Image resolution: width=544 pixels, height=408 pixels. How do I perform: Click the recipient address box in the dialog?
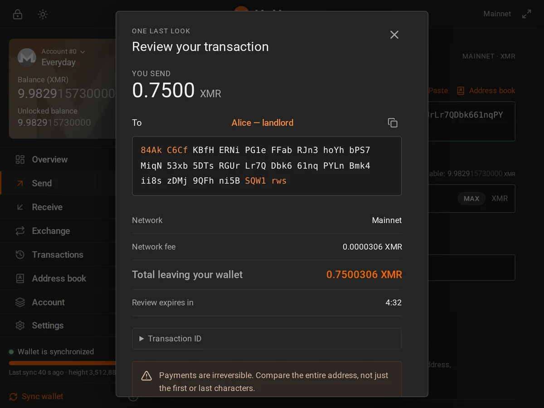pyautogui.click(x=267, y=166)
